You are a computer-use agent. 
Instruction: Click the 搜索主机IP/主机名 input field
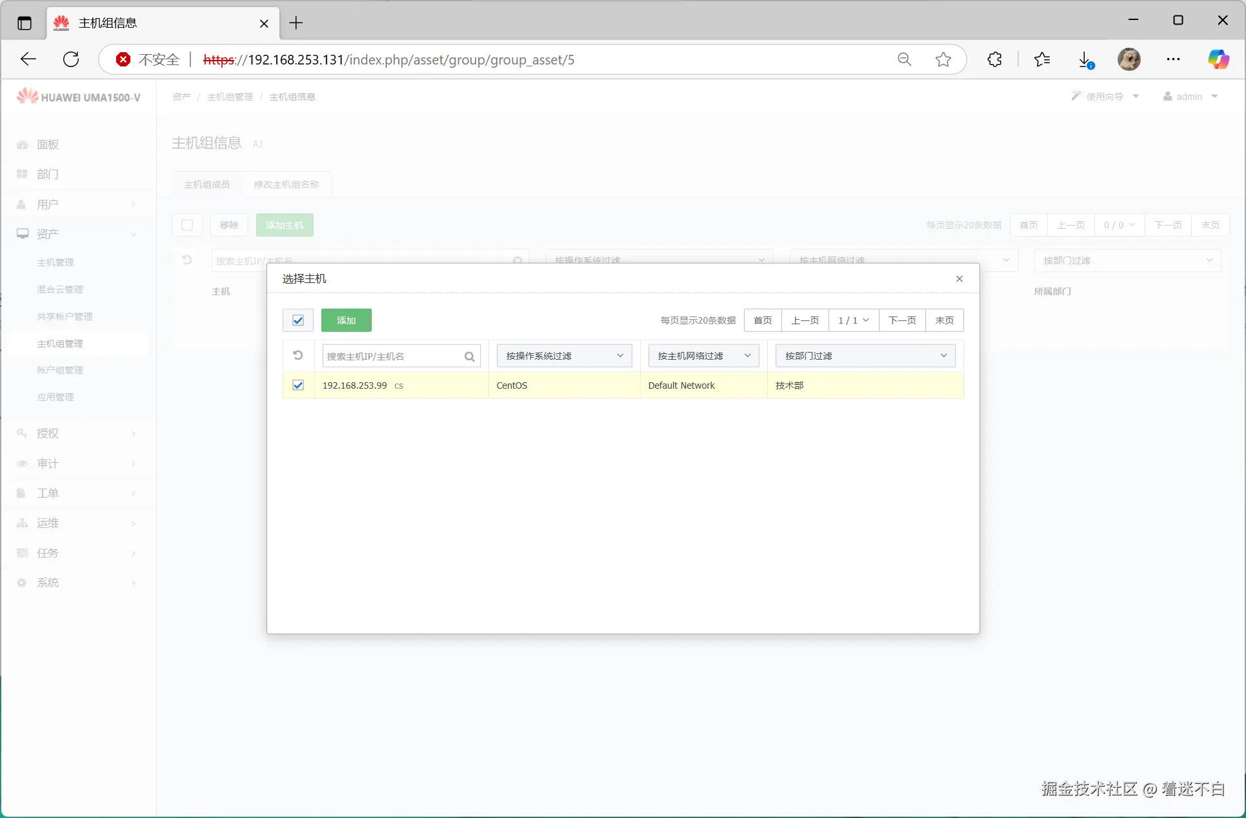[x=391, y=356]
